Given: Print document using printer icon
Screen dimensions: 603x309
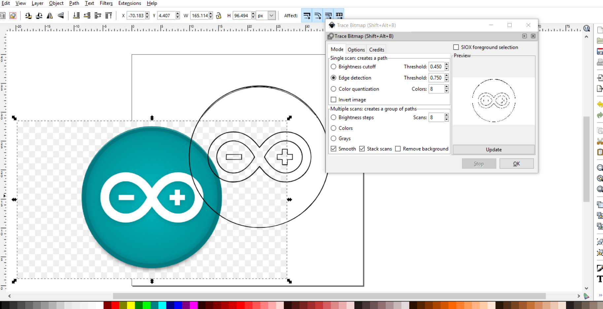Looking at the screenshot, I should coord(600,62).
